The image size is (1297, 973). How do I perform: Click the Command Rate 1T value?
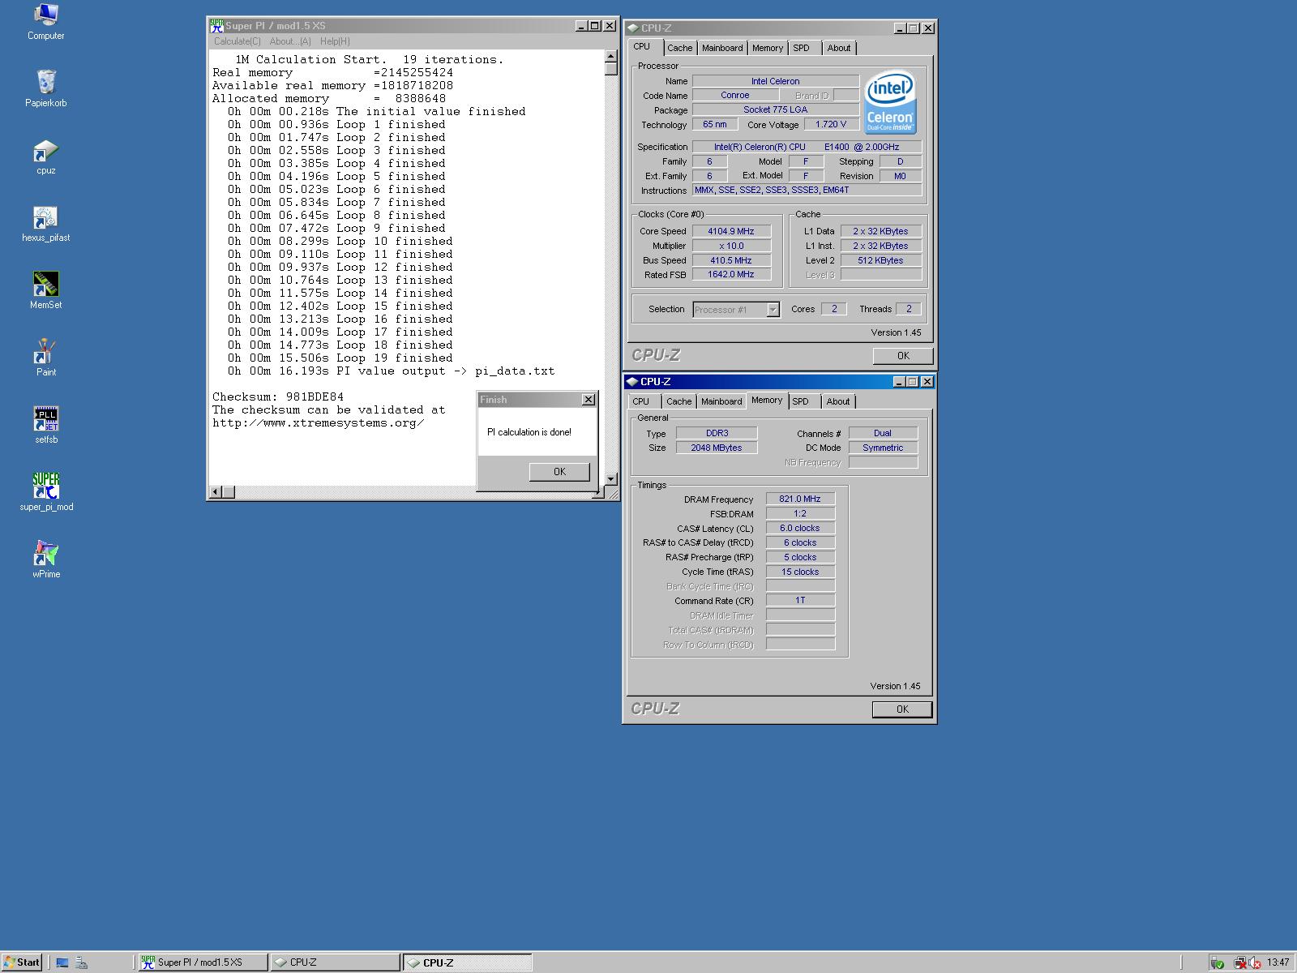point(800,601)
